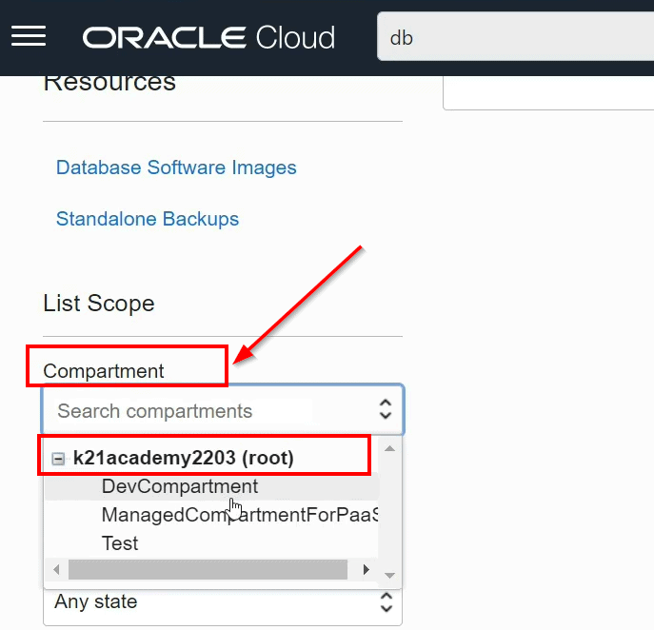654x630 pixels.
Task: Open the Any state dropdown
Action: click(223, 602)
